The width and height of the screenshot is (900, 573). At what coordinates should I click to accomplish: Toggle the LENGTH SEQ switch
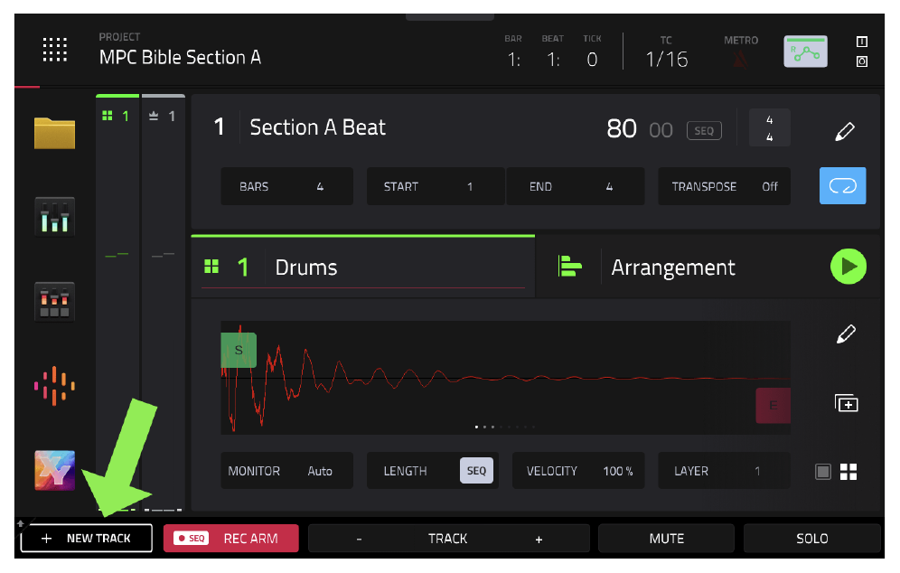476,471
